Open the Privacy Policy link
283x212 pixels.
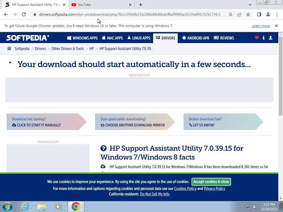[214, 189]
